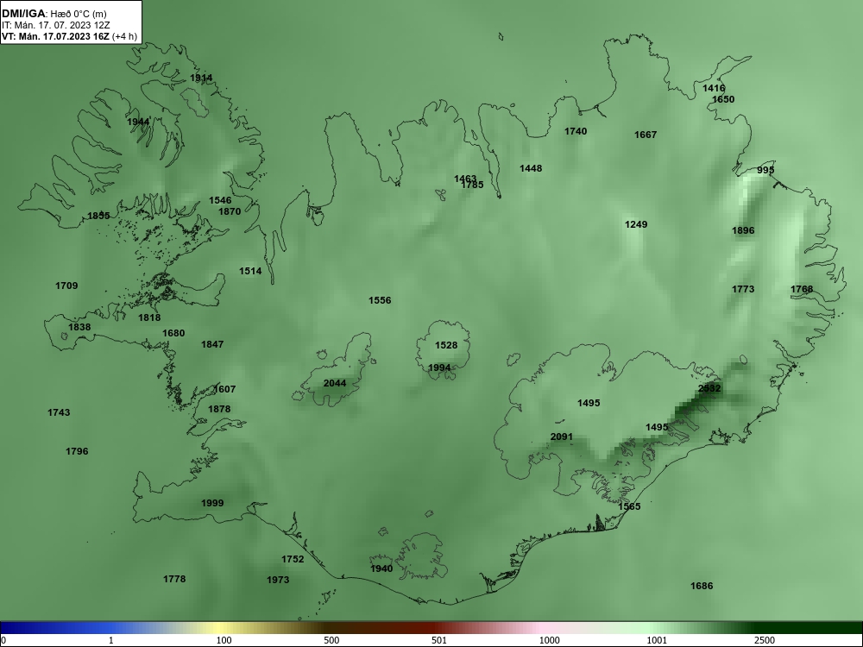Pick the 1514 height value
The width and height of the screenshot is (863, 647).
[250, 271]
